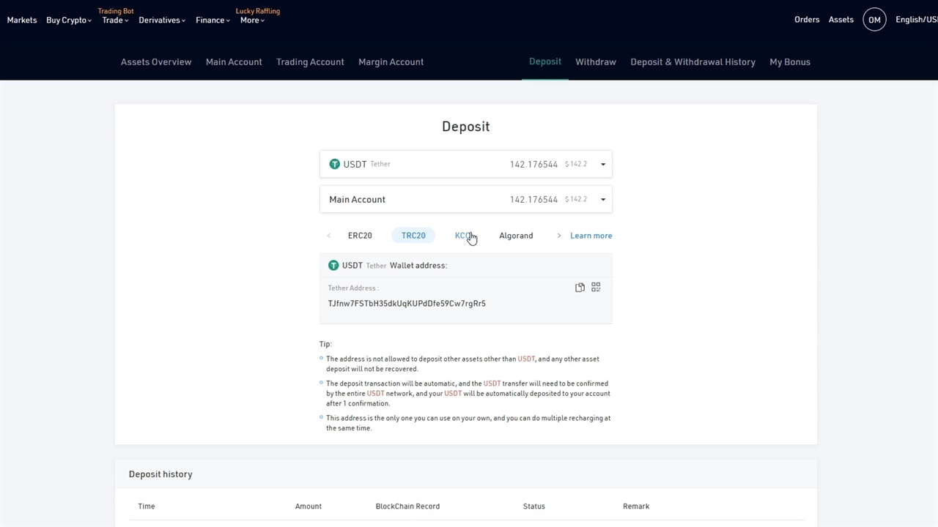Go to Assets Overview

pyautogui.click(x=156, y=62)
